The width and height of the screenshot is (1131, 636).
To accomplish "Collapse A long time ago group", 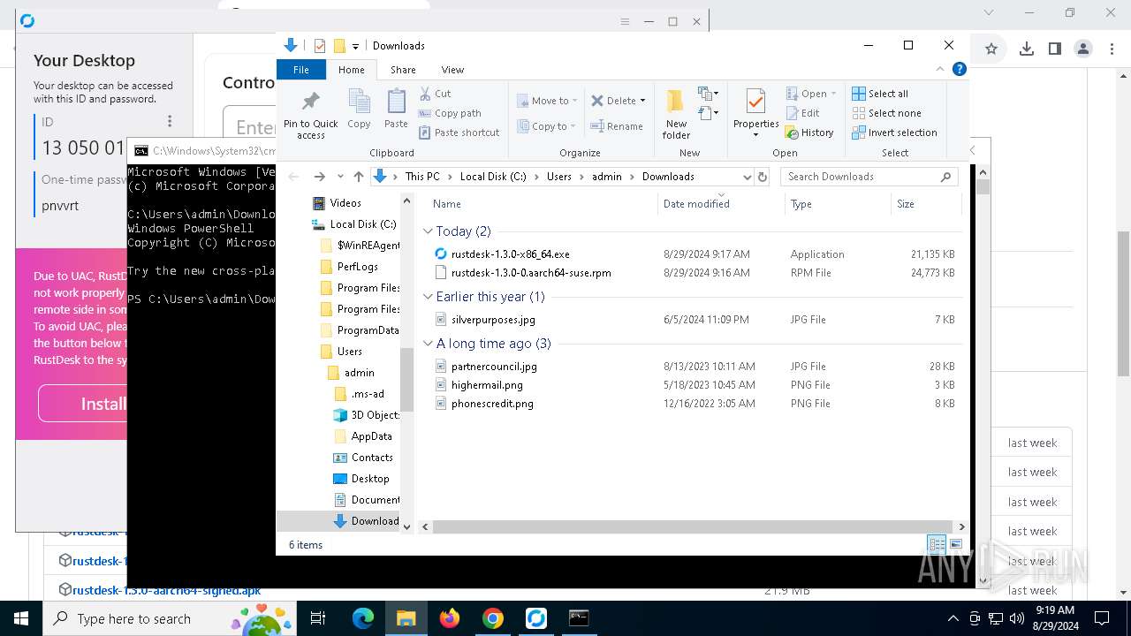I will (x=428, y=344).
